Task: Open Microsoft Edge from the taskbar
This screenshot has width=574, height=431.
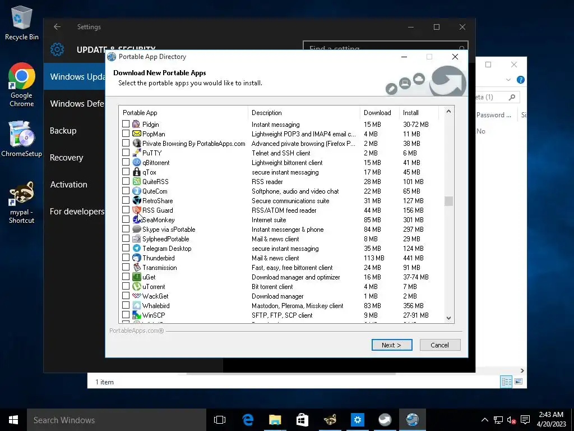Action: point(248,420)
